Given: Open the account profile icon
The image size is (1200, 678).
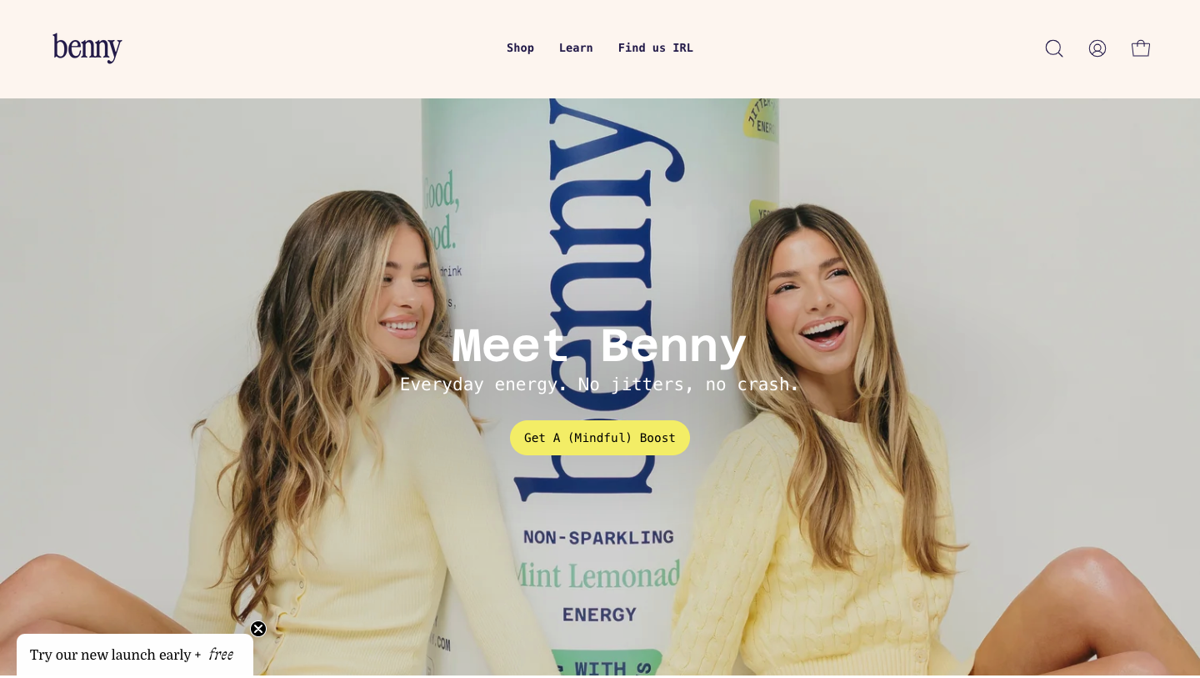Looking at the screenshot, I should 1097,48.
